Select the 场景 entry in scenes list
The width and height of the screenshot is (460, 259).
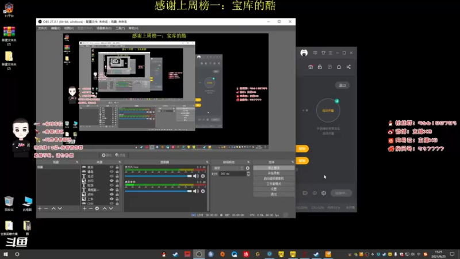[x=58, y=167]
